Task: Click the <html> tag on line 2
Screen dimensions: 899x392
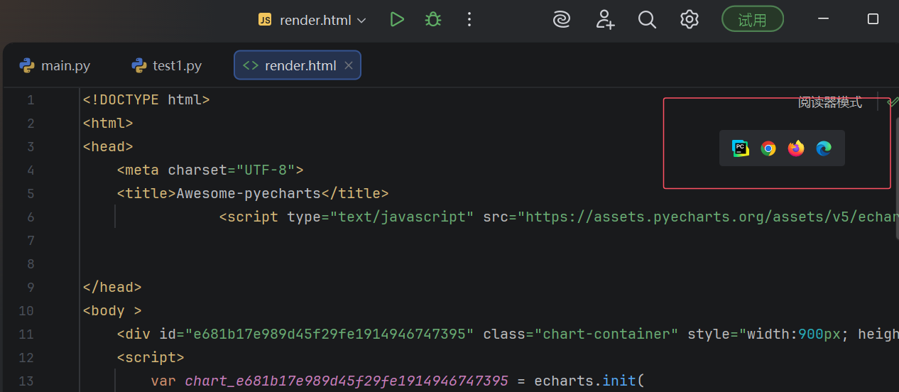Action: coord(108,123)
